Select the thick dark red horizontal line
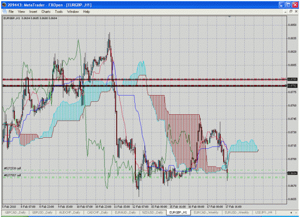The height and width of the screenshot is (217, 300). point(144,86)
